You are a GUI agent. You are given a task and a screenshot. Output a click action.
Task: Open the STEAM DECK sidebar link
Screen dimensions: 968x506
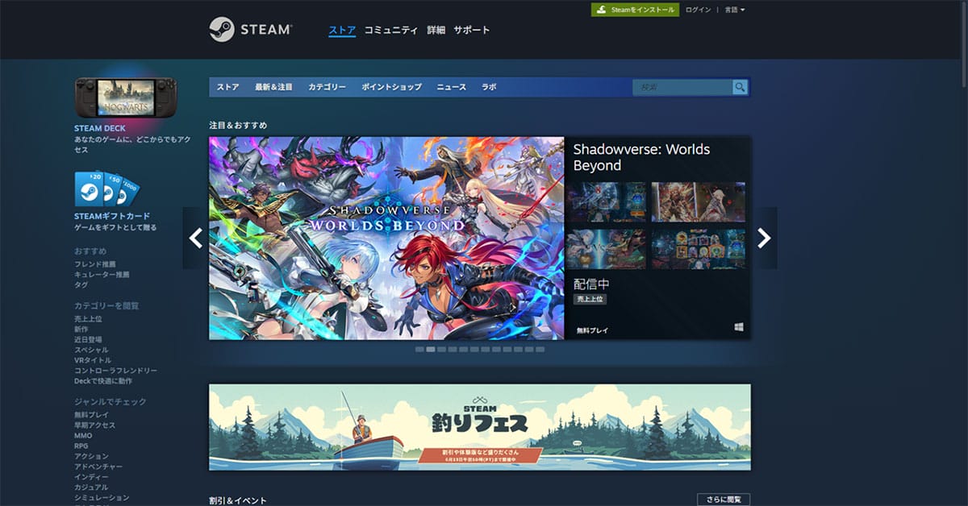coord(100,128)
